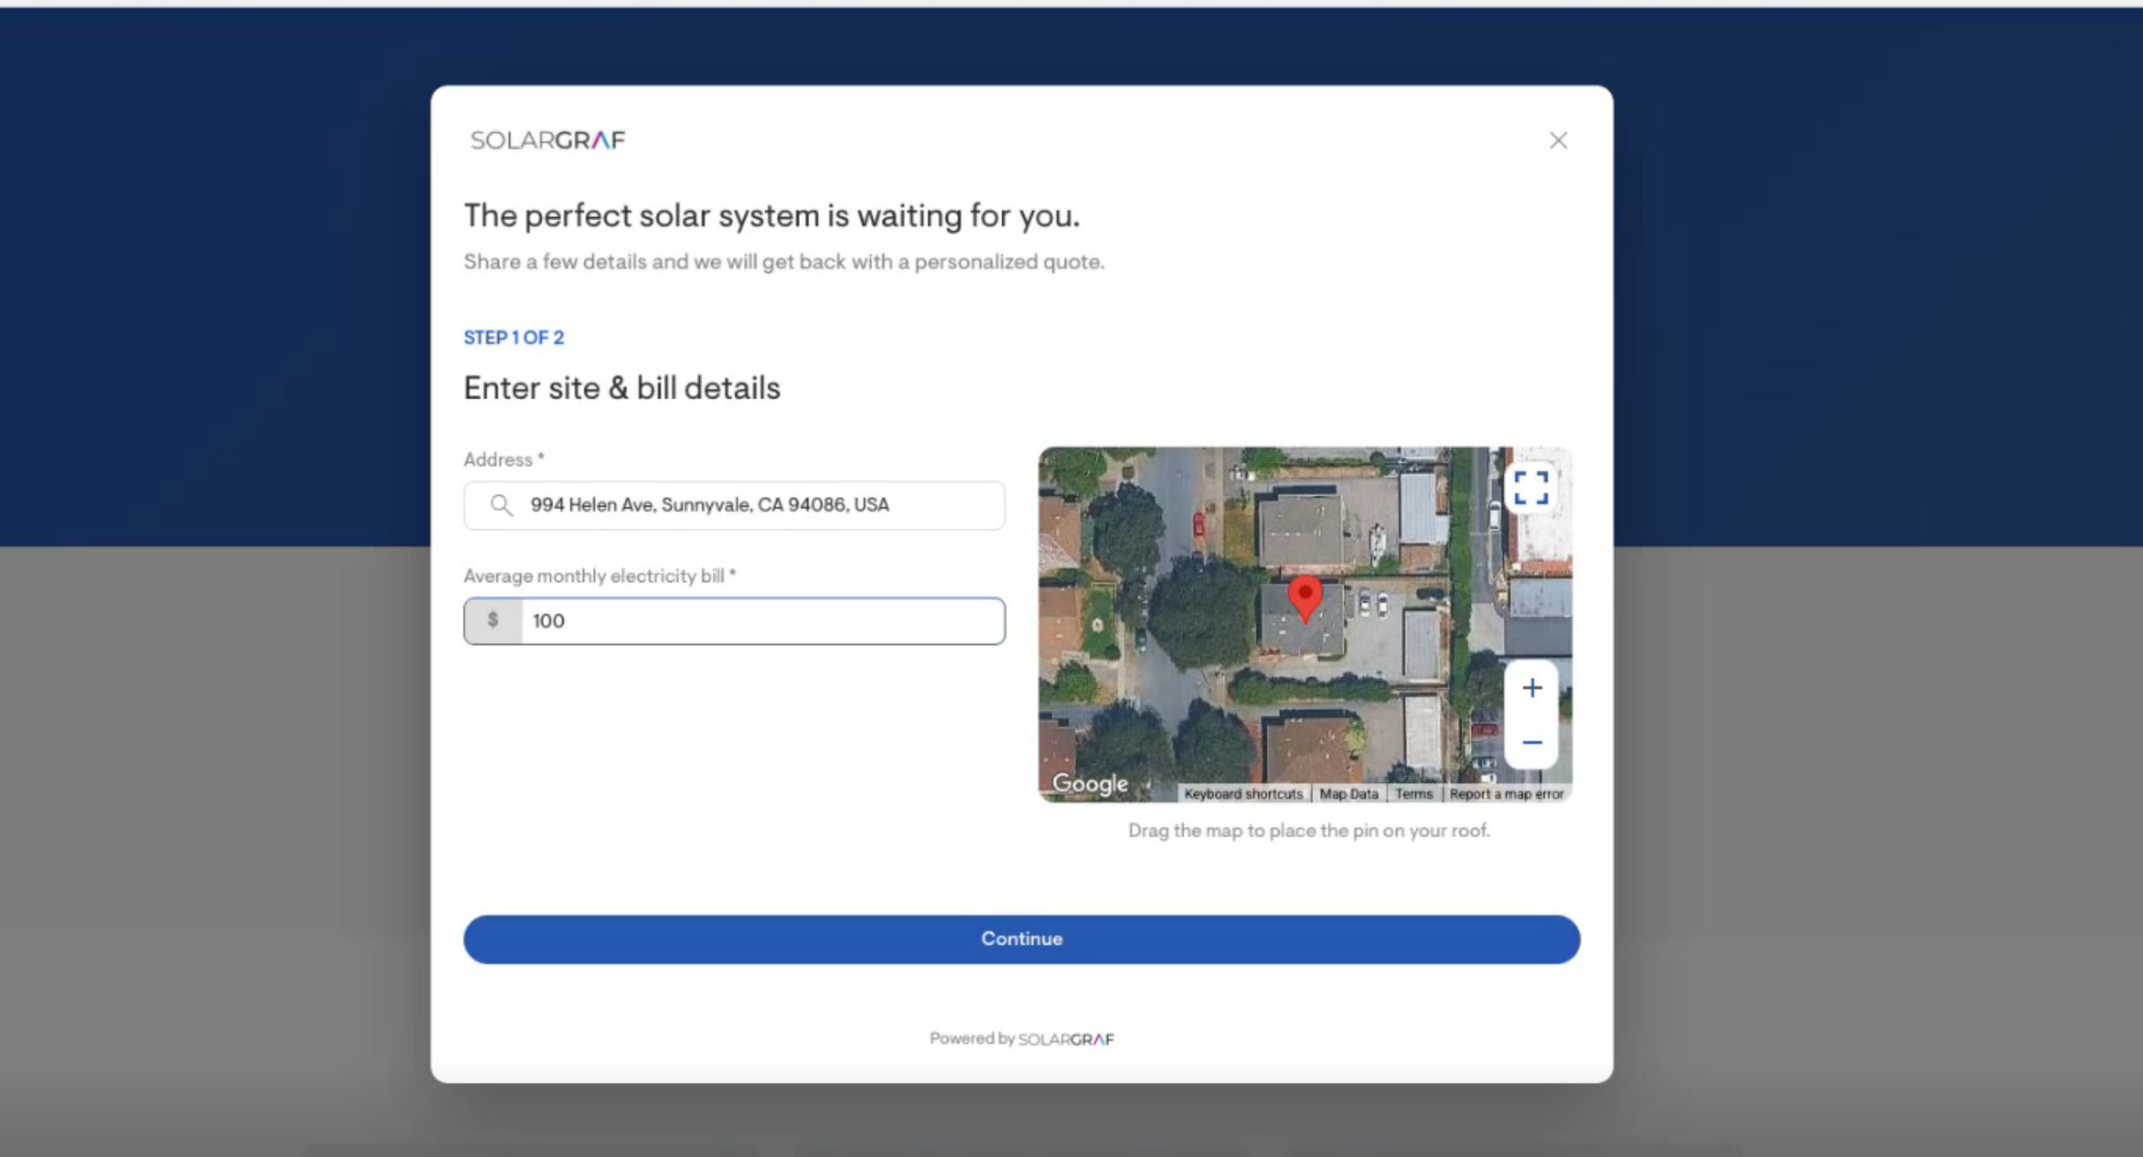
Task: Toggle fullscreen map view
Action: pyautogui.click(x=1531, y=487)
